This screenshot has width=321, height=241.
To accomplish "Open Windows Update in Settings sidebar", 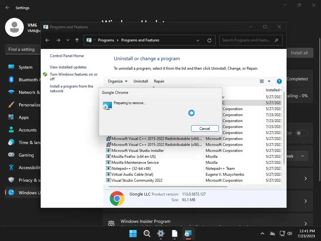I will [x=23, y=193].
